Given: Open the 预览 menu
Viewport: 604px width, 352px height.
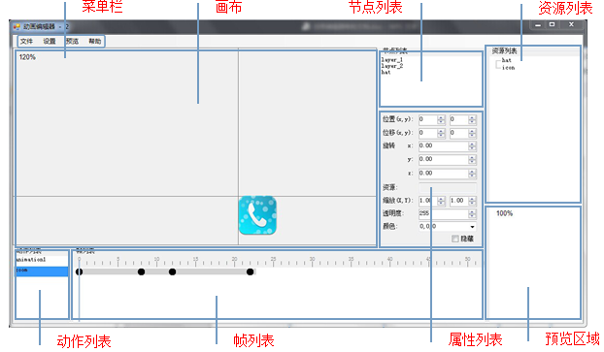Looking at the screenshot, I should [x=72, y=41].
